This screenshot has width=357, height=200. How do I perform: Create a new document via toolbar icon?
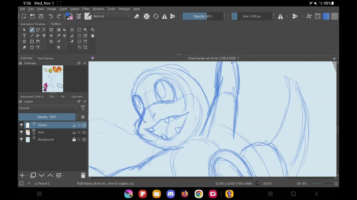[24, 16]
